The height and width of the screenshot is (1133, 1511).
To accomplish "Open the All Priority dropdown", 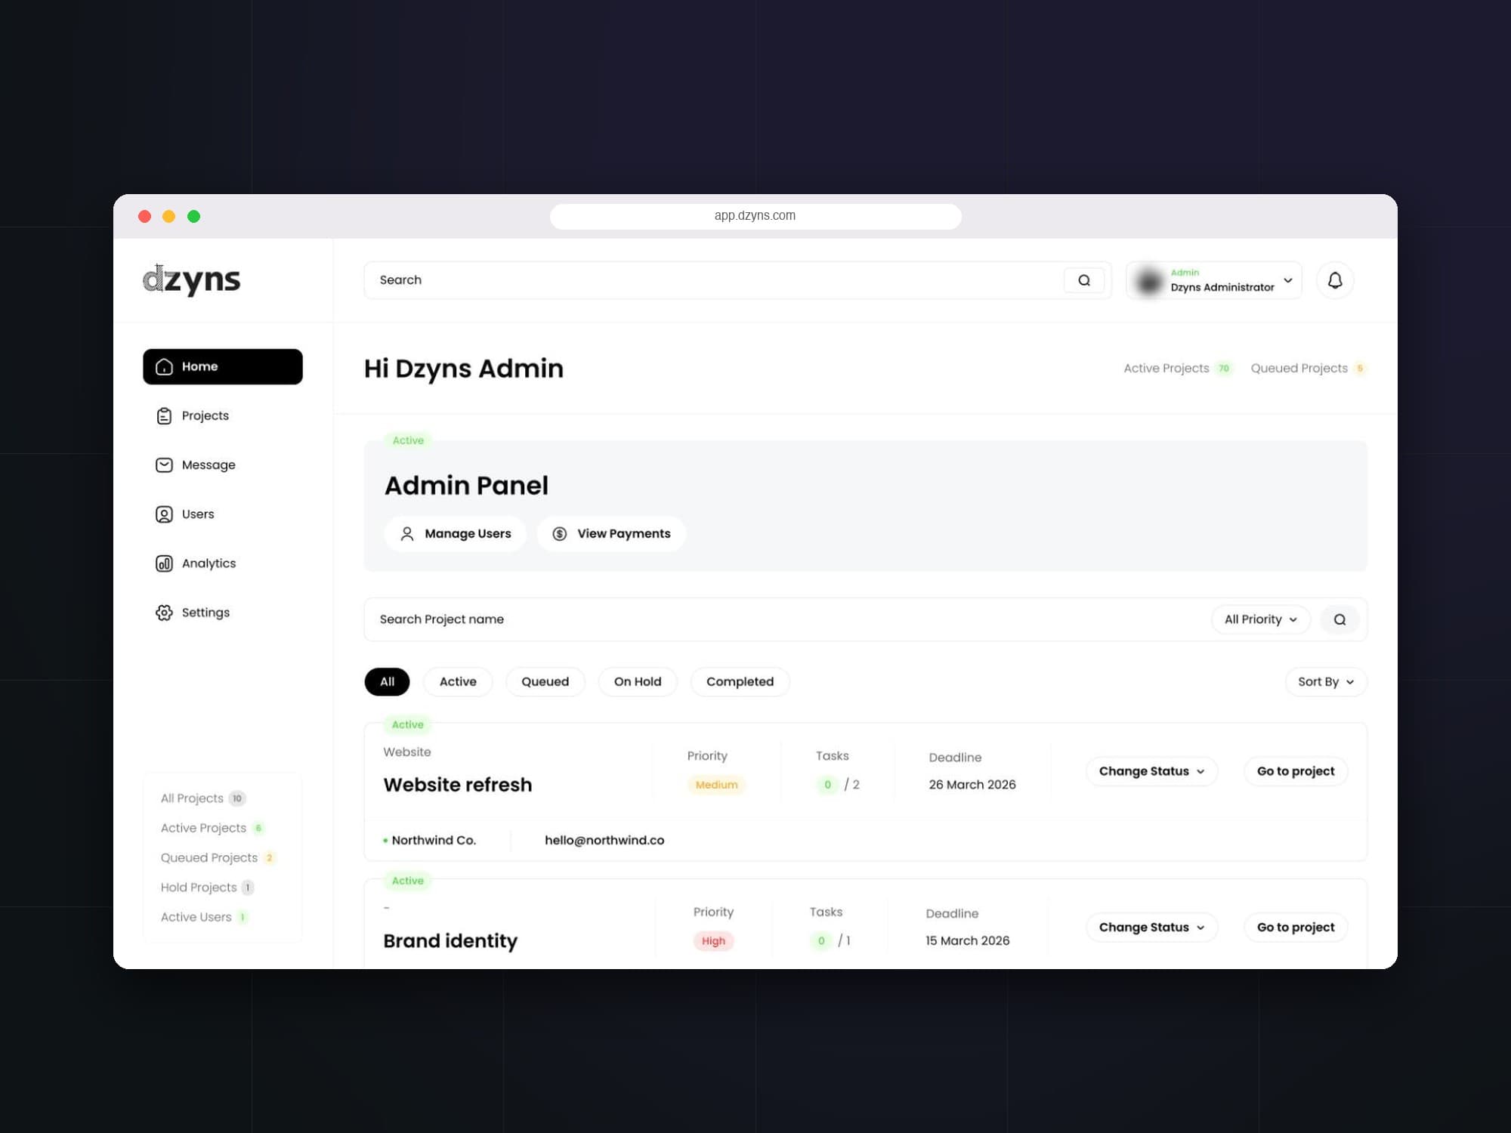I will [x=1261, y=619].
